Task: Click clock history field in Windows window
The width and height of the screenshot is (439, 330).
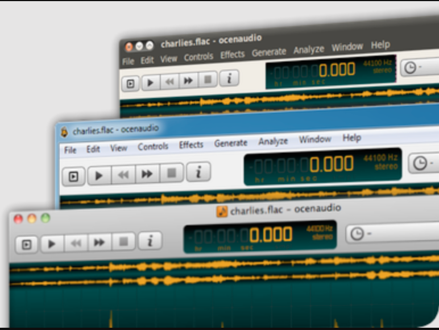Action: coord(424,163)
